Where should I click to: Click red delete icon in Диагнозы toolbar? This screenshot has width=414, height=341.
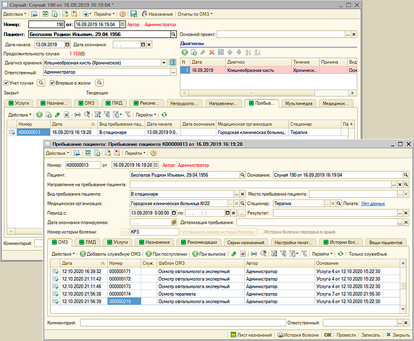pyautogui.click(x=211, y=52)
